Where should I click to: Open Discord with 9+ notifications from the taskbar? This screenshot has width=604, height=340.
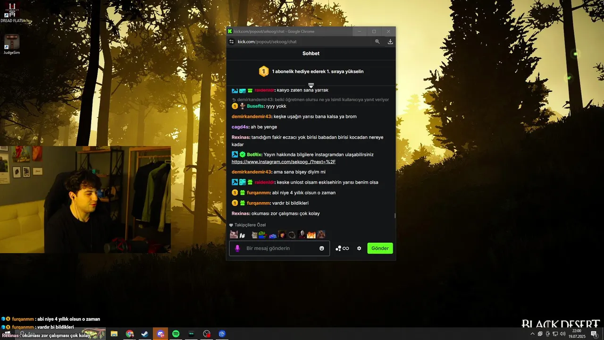[160, 334]
